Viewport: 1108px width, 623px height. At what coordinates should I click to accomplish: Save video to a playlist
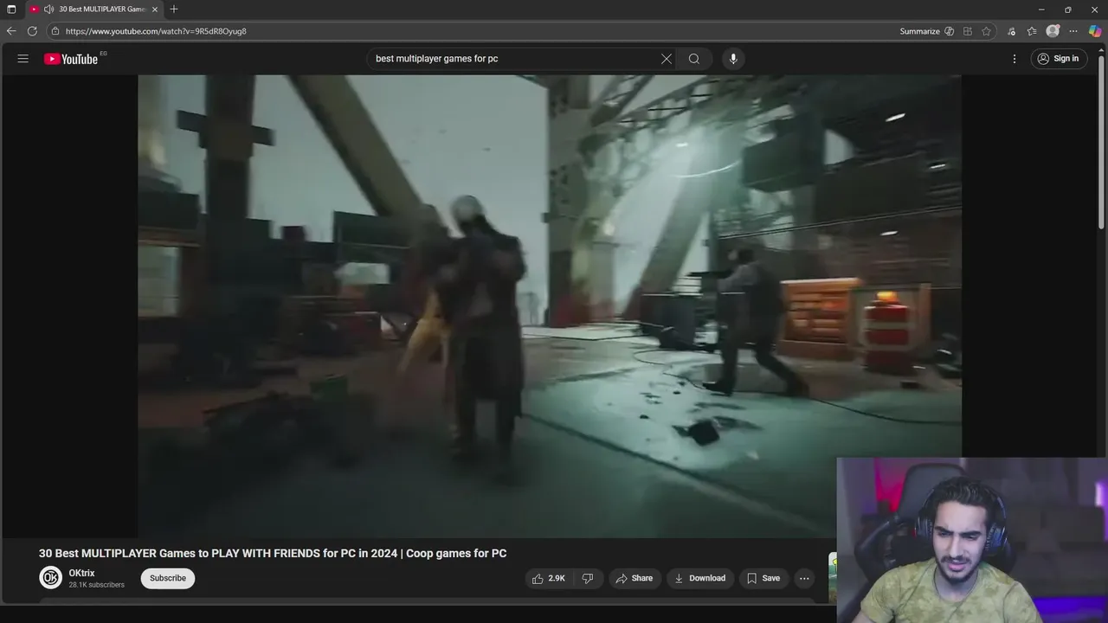tap(763, 578)
